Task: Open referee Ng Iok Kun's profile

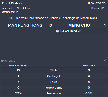Action: click(23, 8)
